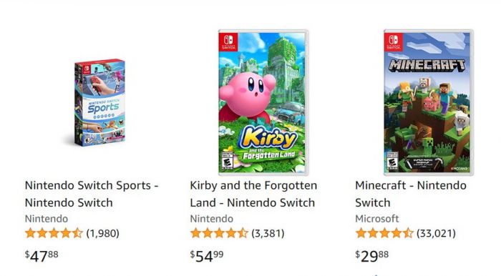This screenshot has height=276, width=501.
Task: Click the $29.88 price of Minecraft
Action: pos(372,256)
